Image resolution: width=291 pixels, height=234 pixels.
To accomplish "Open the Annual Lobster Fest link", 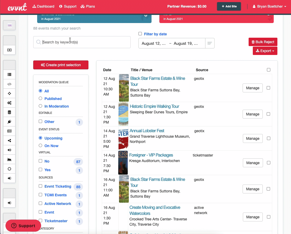I will click(x=147, y=131).
